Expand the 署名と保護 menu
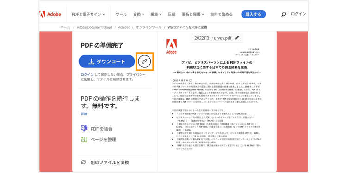 click(193, 14)
